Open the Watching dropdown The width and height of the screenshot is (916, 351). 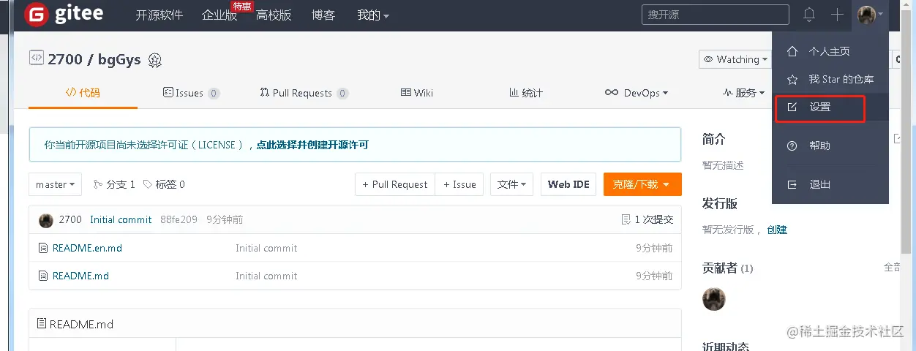point(735,60)
